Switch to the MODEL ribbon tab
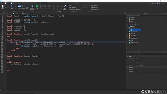167x94 pixels. [23, 3]
